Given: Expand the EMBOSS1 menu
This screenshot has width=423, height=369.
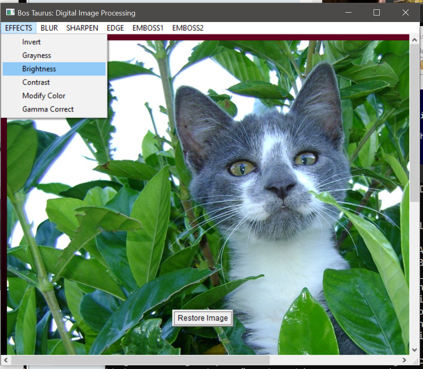Looking at the screenshot, I should tap(148, 28).
